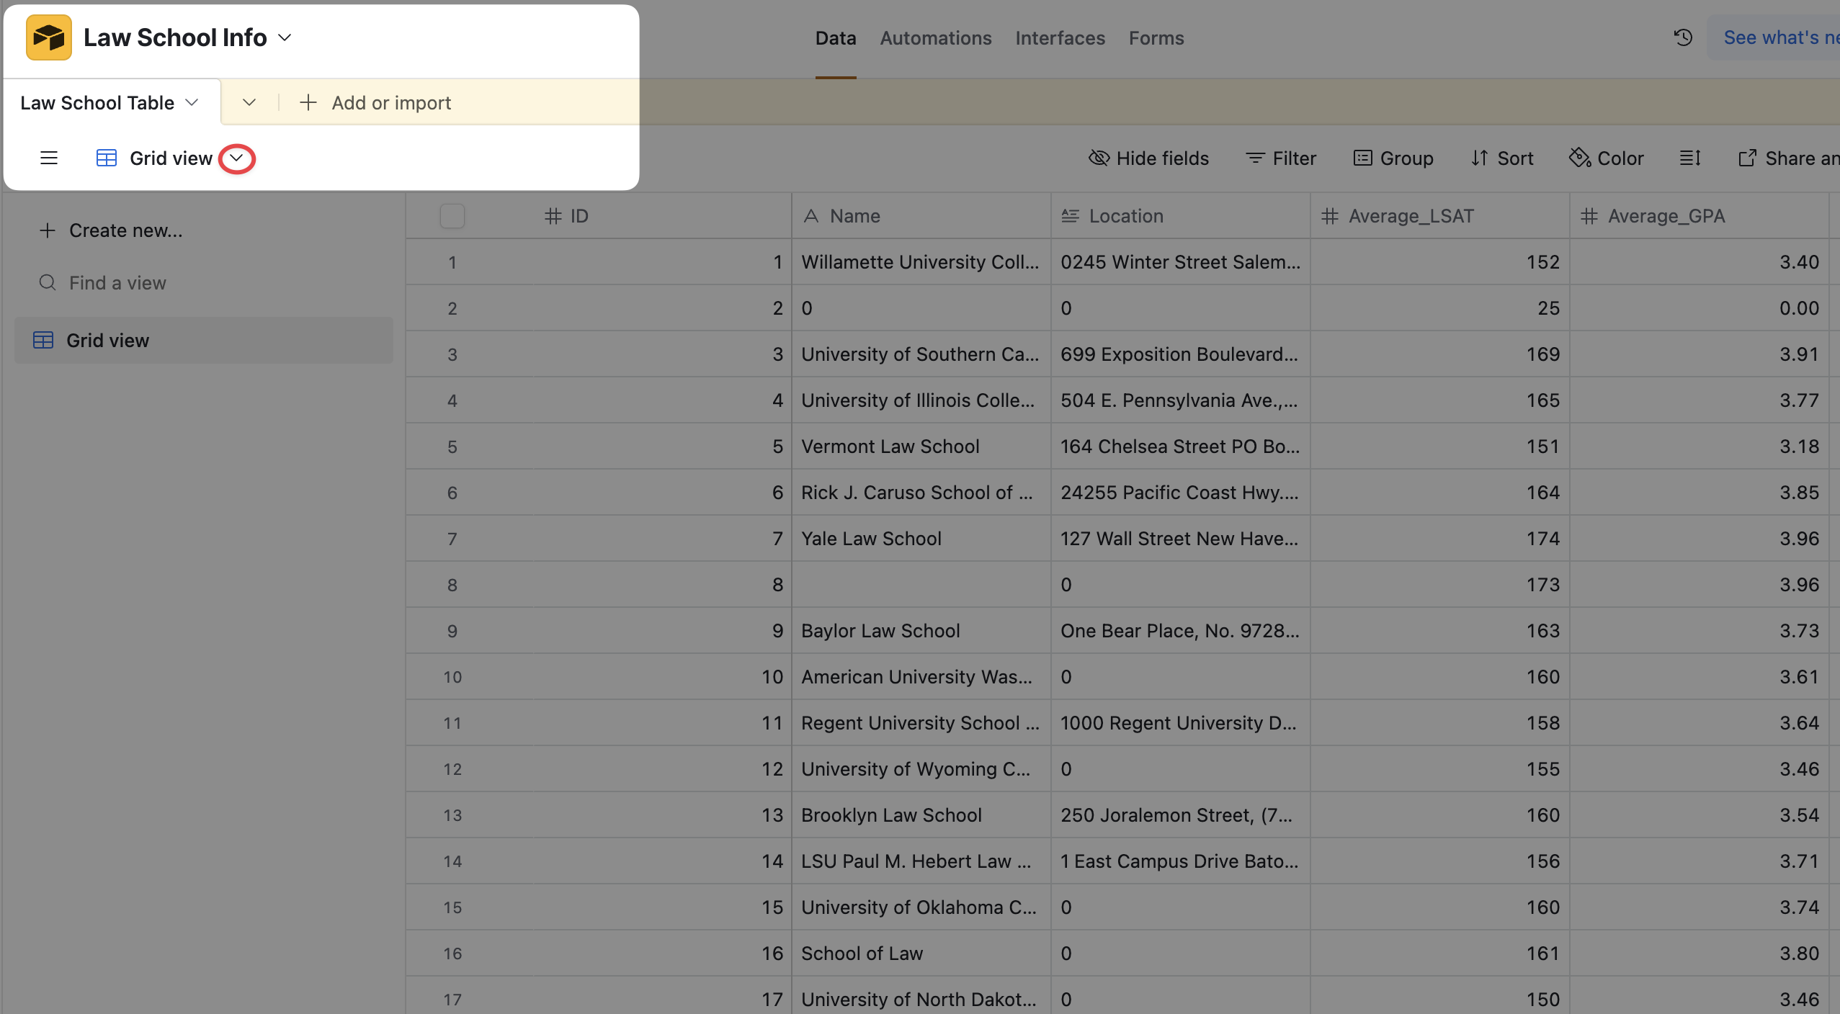The width and height of the screenshot is (1840, 1014).
Task: Click the School of Law name cell
Action: pos(921,953)
